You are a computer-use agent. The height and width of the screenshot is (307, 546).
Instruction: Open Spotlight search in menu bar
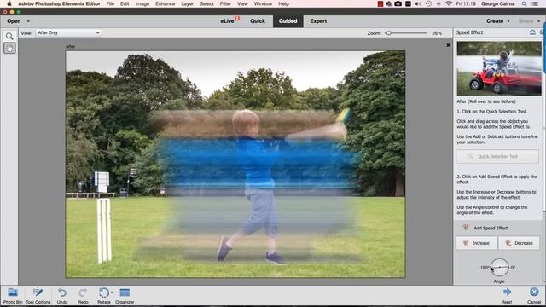[524, 3]
